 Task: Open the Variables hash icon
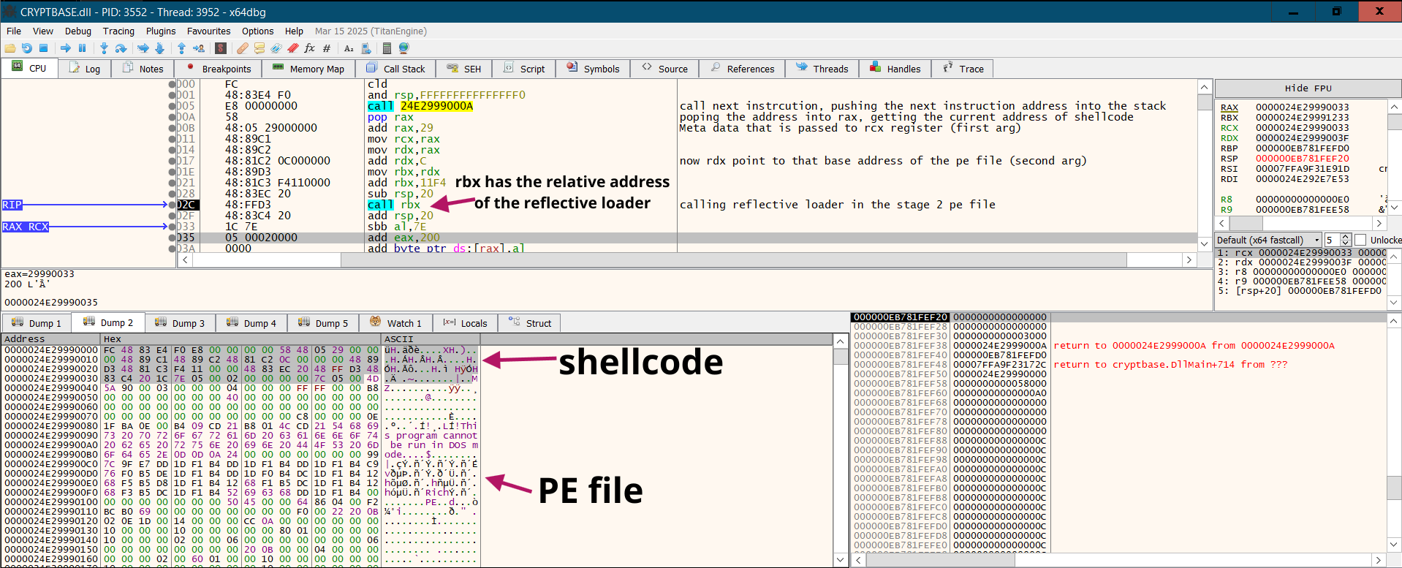(x=326, y=48)
